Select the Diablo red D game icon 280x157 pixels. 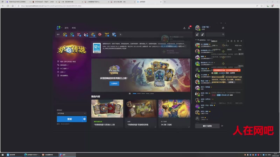[100, 35]
